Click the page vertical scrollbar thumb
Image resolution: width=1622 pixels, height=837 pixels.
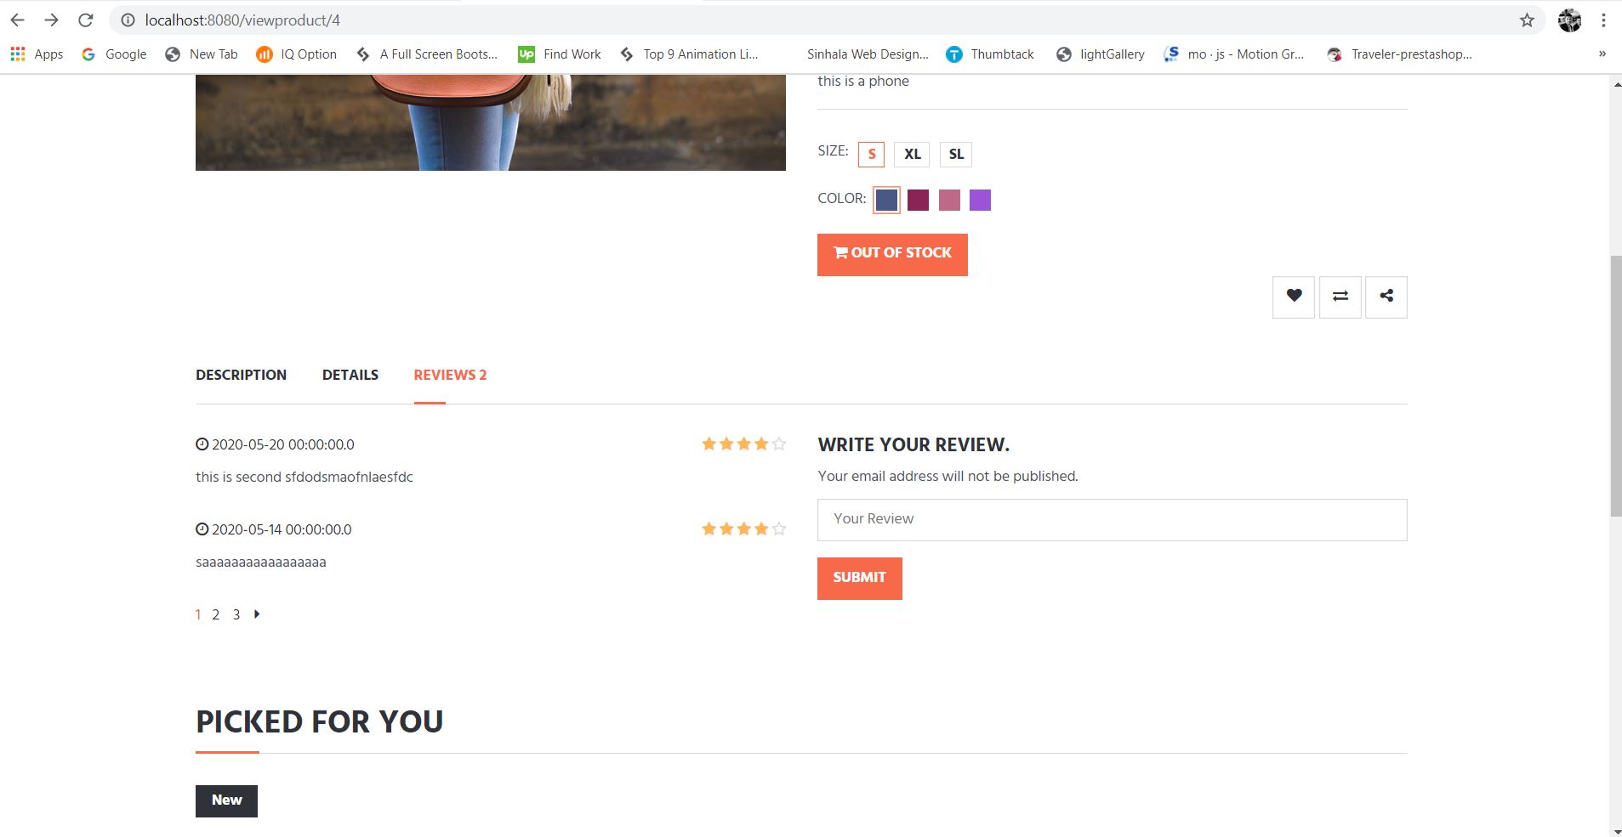click(x=1615, y=387)
